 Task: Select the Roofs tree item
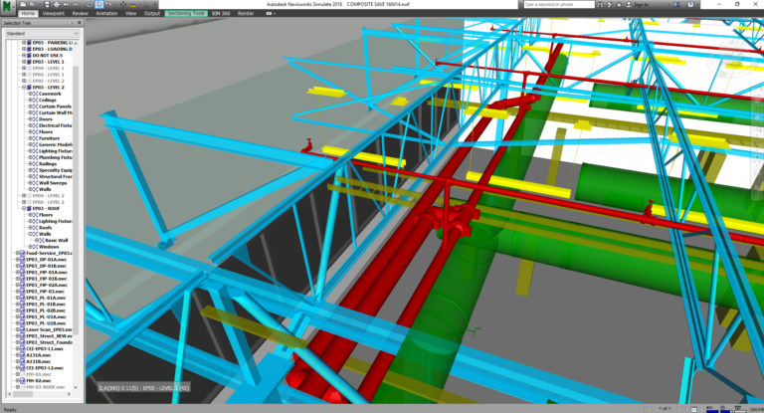coord(46,228)
